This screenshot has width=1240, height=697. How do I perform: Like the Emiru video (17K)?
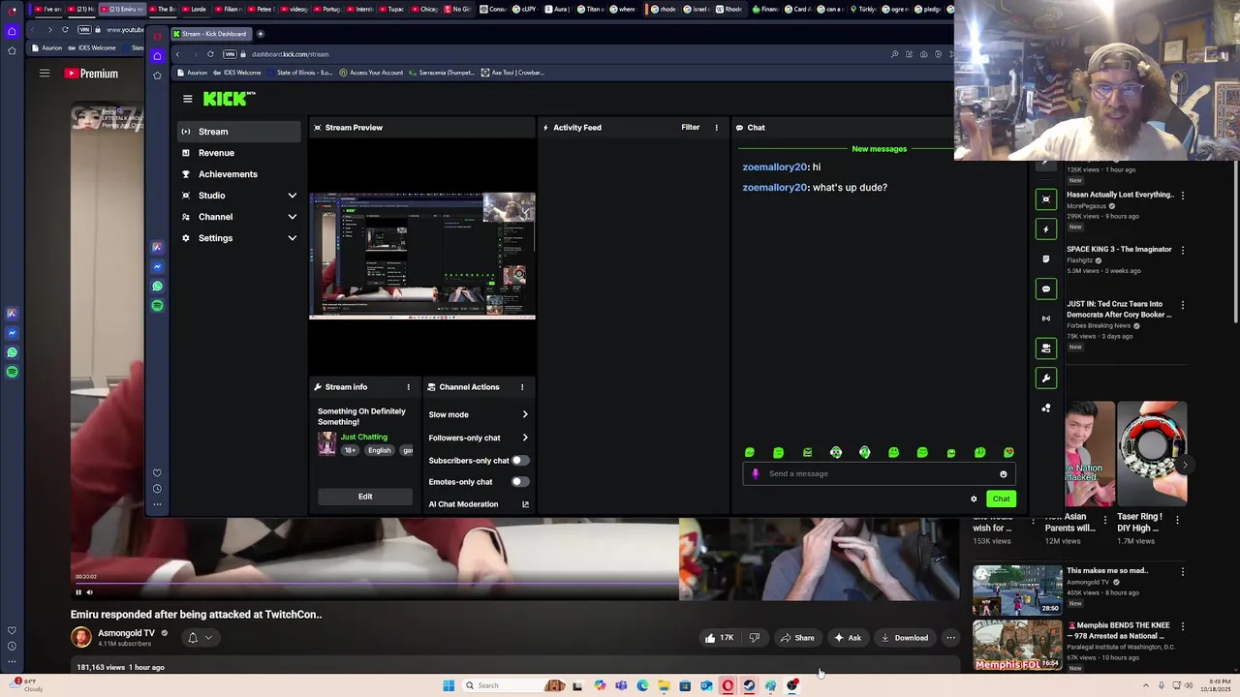point(719,638)
